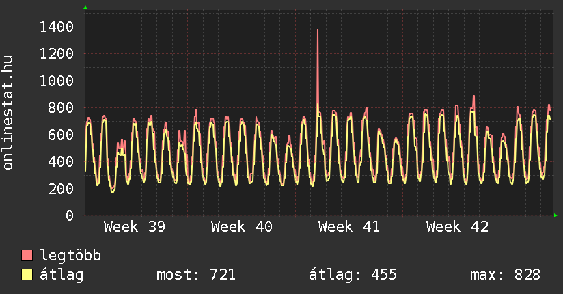Click the green arrow at the x-axis end

[x=556, y=215]
